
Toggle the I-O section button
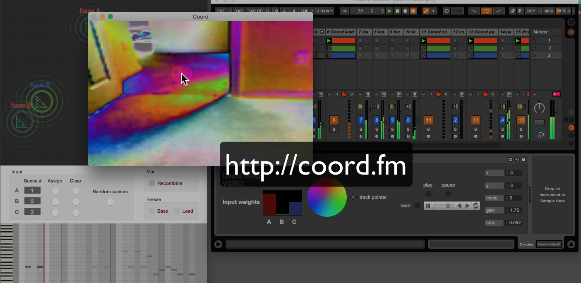(571, 112)
